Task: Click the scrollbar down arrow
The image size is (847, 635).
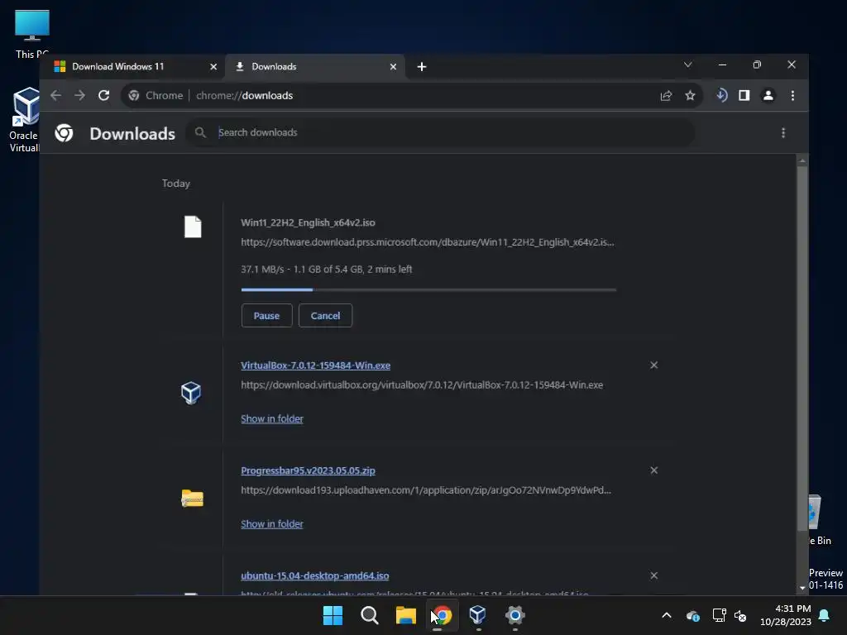Action: pos(802,588)
